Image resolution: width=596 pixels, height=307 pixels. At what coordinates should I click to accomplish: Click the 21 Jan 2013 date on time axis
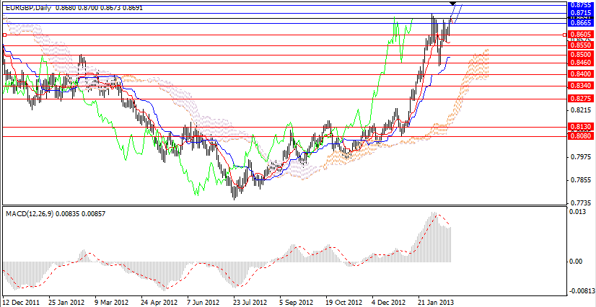[437, 302]
